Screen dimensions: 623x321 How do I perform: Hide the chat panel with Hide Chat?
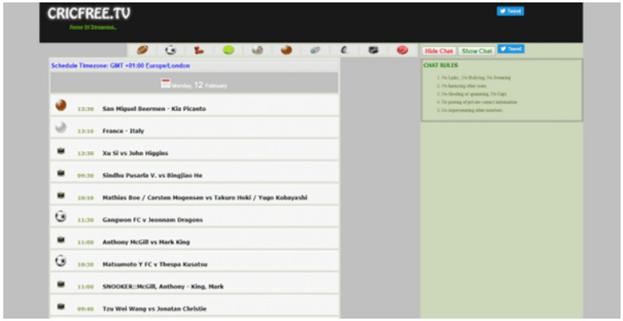click(x=439, y=51)
